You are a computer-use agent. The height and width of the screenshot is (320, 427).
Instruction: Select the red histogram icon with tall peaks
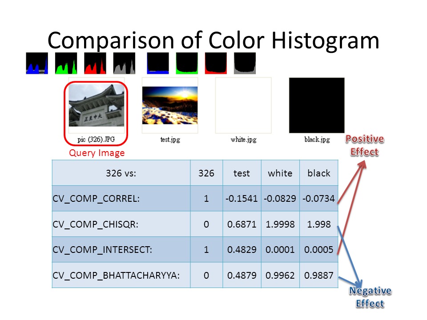pos(95,63)
